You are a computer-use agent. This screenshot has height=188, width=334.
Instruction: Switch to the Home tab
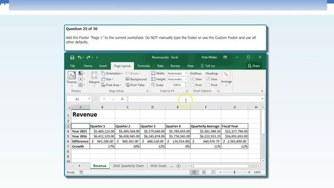[88, 66]
